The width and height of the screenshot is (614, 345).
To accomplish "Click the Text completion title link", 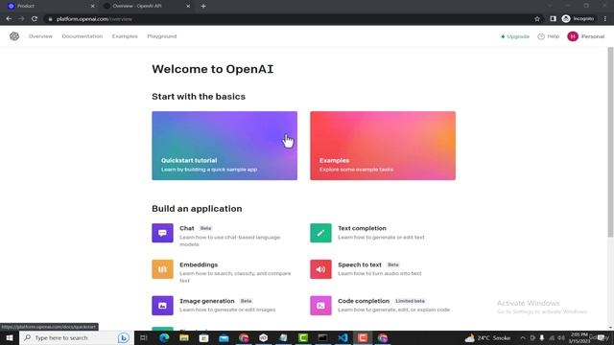I will [362, 228].
